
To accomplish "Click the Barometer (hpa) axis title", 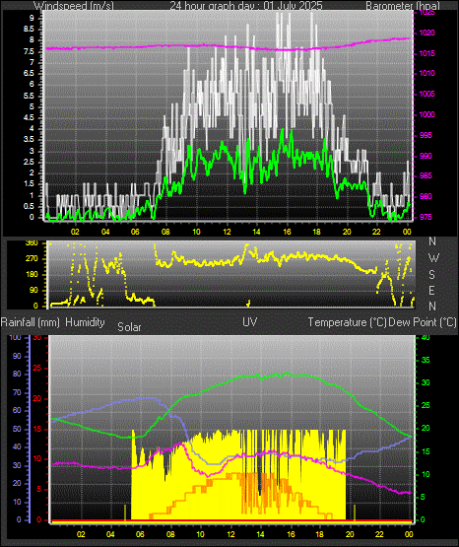I will pos(403,5).
